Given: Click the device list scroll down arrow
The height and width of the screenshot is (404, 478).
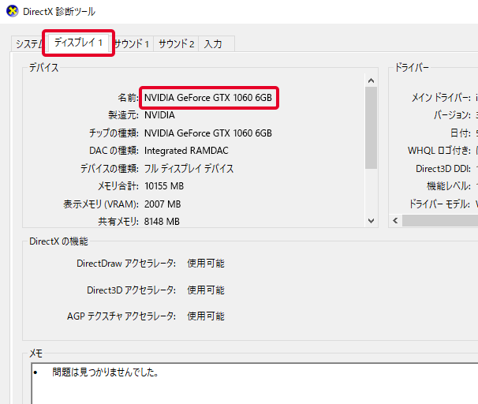Looking at the screenshot, I should [371, 222].
